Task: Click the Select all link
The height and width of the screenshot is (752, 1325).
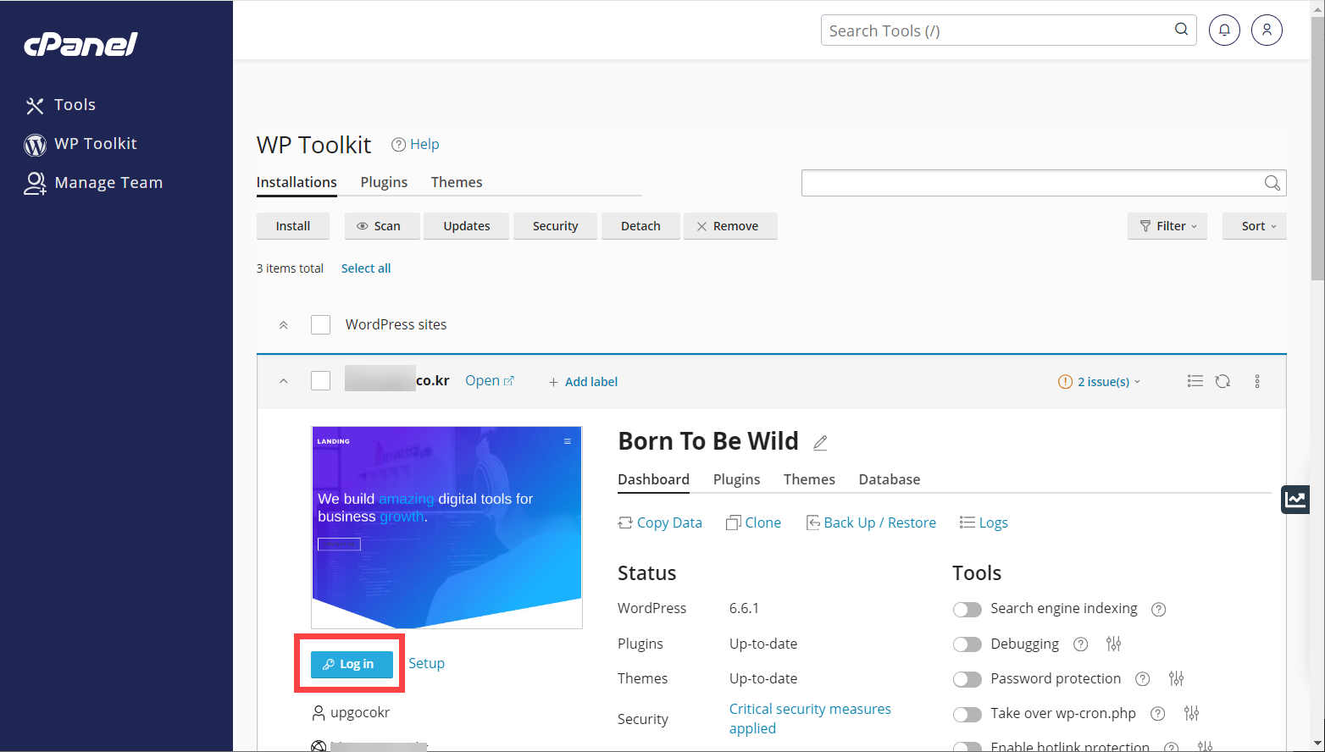Action: click(x=366, y=268)
